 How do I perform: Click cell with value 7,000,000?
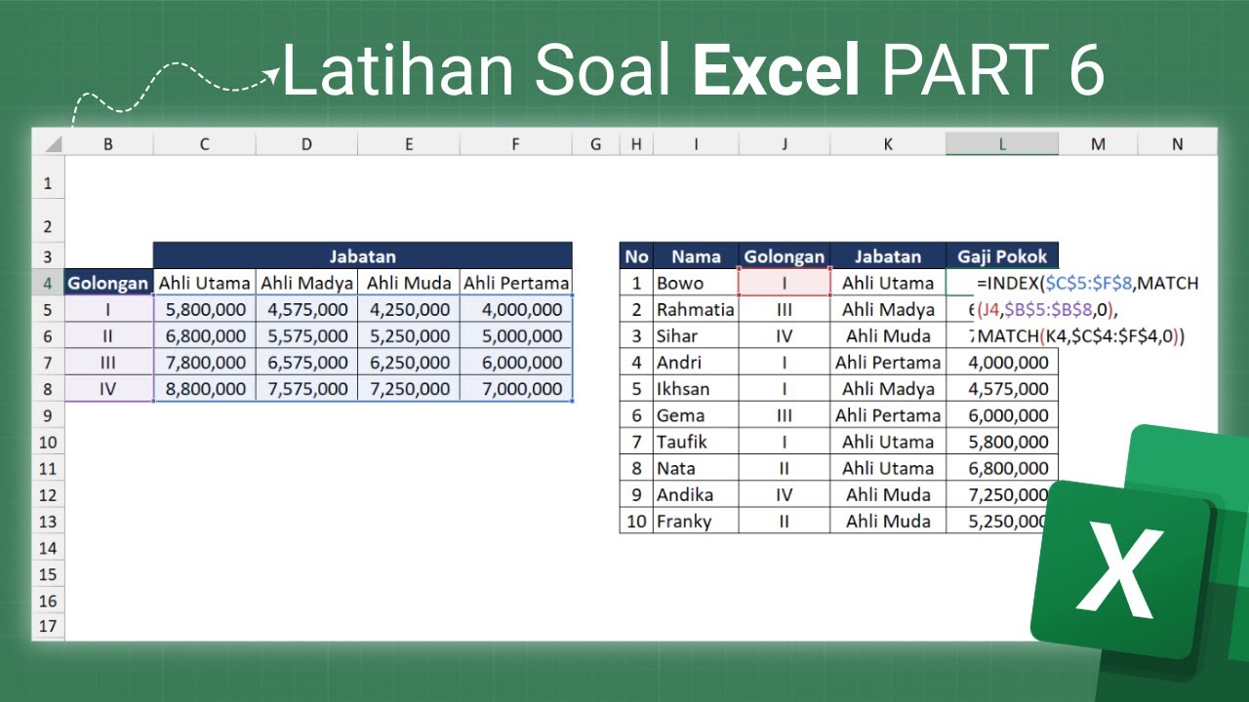pos(516,389)
